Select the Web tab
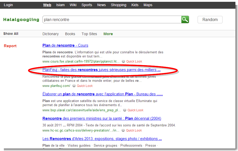 pyautogui.click(x=47, y=5)
